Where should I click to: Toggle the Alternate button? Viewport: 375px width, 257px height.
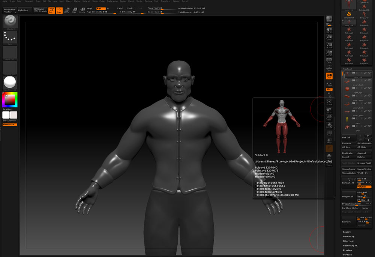(10, 125)
